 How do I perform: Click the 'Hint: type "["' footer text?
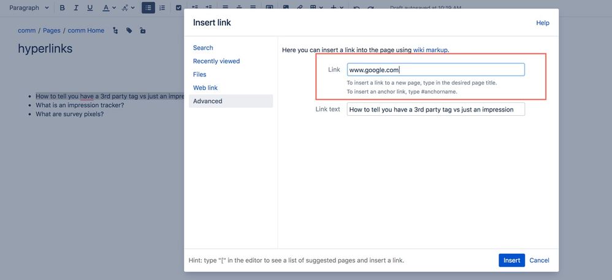(296, 260)
